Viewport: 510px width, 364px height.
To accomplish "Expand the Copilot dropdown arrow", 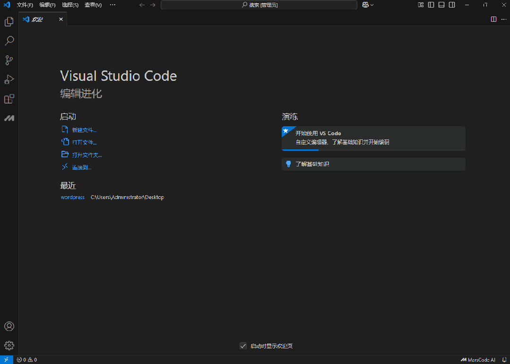I will 372,5.
